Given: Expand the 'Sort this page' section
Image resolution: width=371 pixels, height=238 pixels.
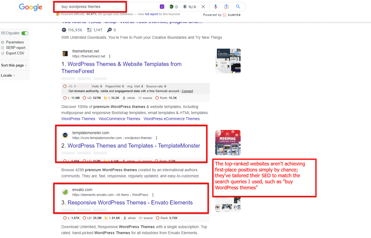Looking at the screenshot, I should pyautogui.click(x=14, y=65).
